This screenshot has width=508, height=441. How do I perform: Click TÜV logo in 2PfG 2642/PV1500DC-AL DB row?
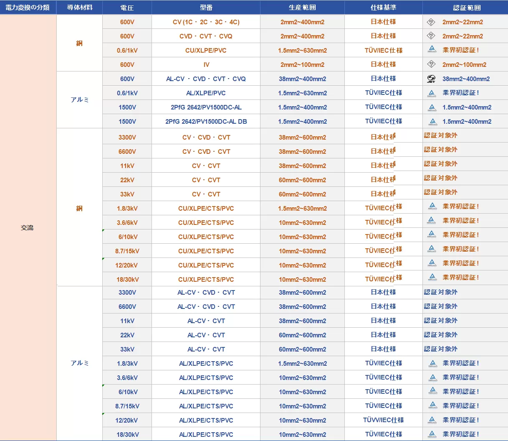tap(432, 122)
